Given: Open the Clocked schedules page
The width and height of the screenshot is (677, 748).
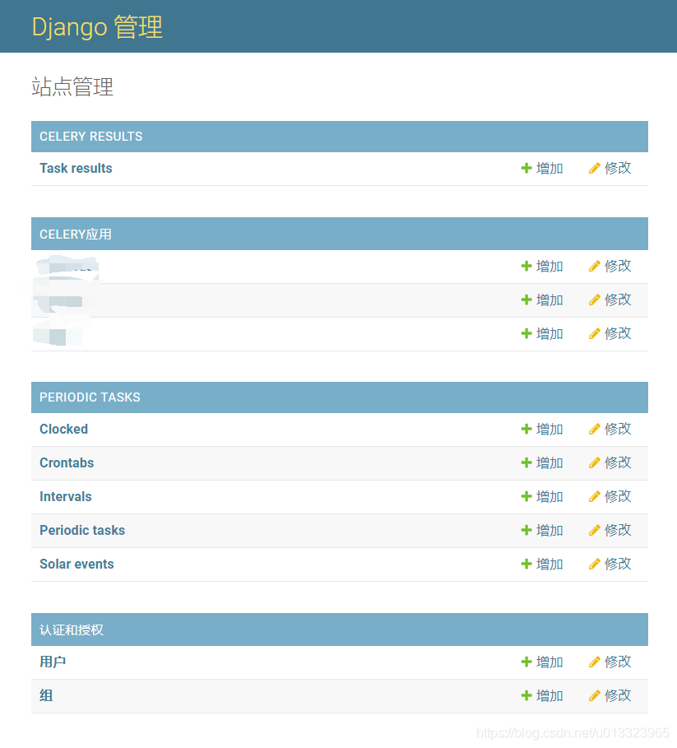Looking at the screenshot, I should [x=63, y=429].
